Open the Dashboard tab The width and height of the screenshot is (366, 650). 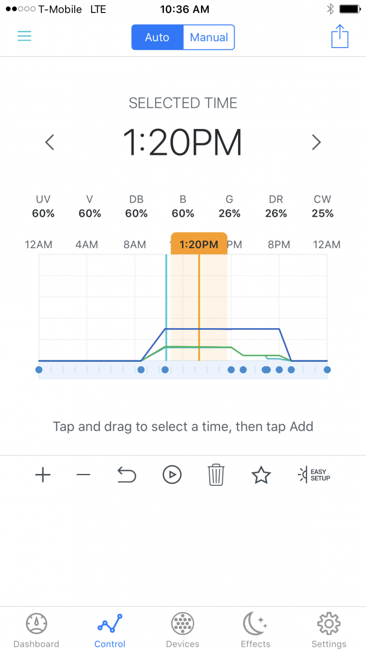pos(36,630)
